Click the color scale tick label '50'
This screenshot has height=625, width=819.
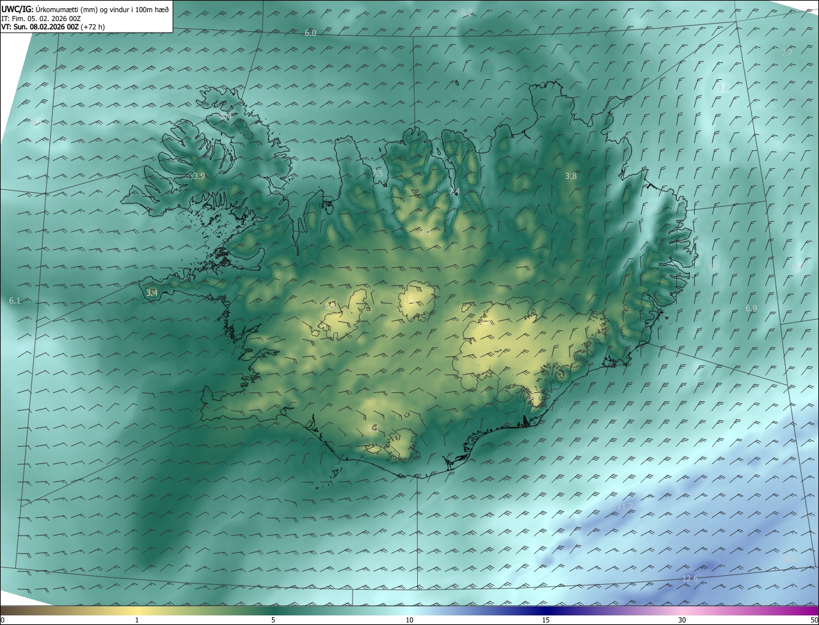(814, 621)
